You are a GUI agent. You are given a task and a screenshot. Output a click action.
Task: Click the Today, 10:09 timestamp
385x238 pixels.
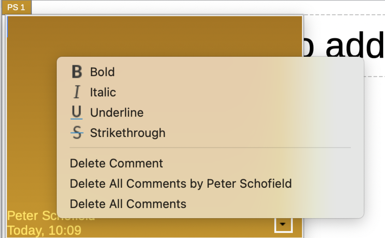[x=44, y=230]
